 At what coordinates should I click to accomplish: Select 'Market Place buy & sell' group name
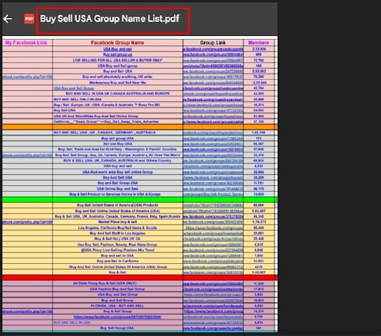[x=117, y=222]
